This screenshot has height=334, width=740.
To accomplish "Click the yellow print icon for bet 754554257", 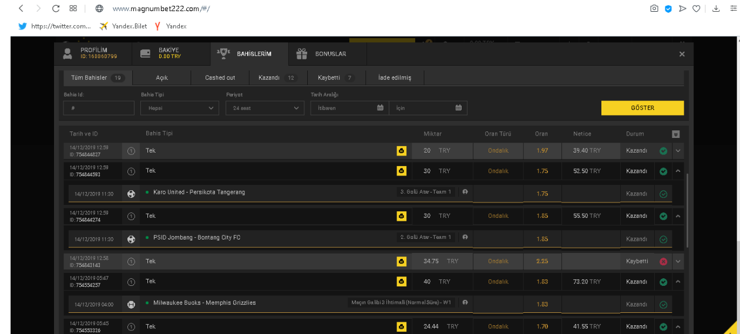I will pyautogui.click(x=401, y=282).
